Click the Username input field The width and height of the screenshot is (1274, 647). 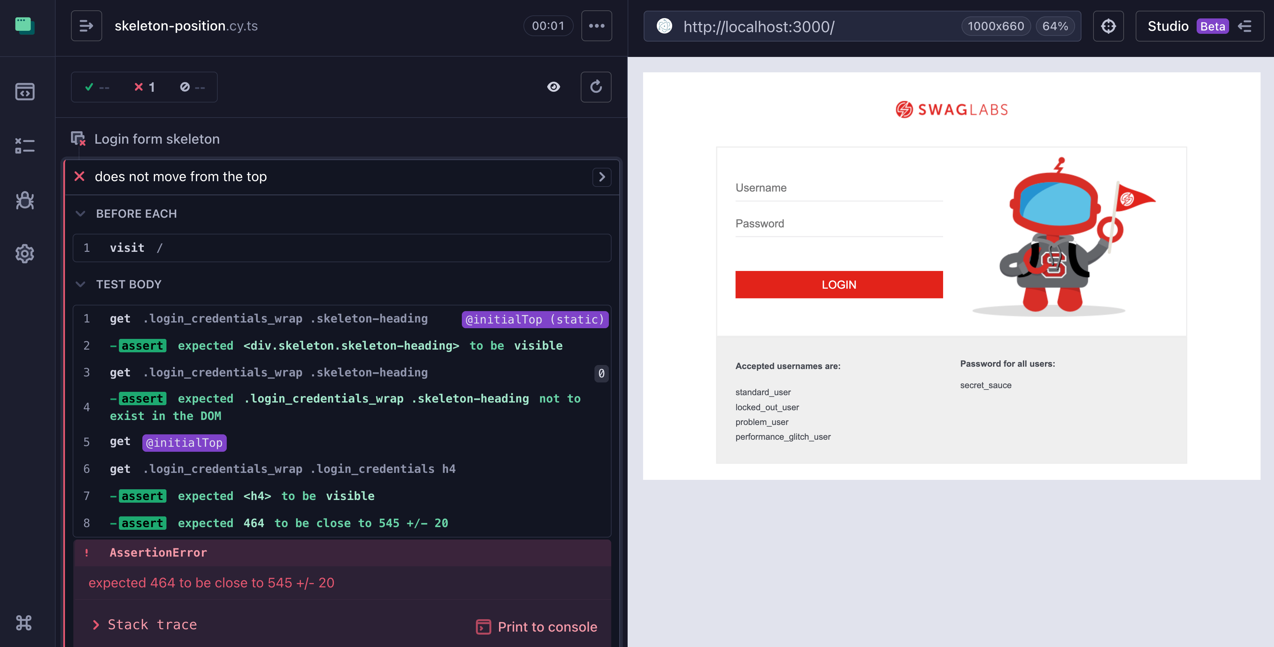coord(839,188)
